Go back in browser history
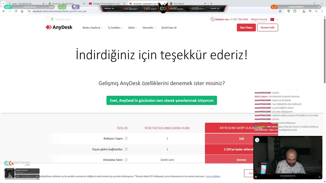The width and height of the screenshot is (326, 183). 4,11
